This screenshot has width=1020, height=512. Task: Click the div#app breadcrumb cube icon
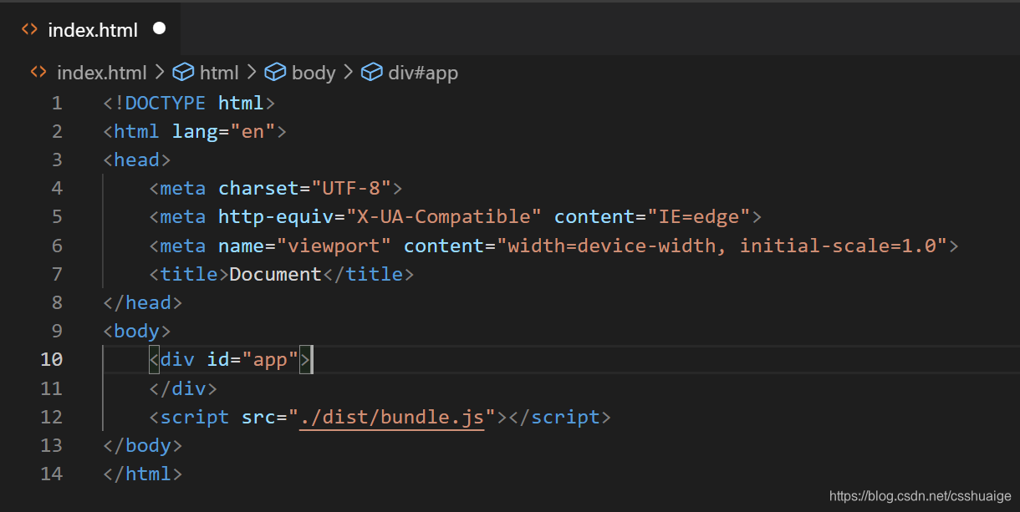pos(371,73)
